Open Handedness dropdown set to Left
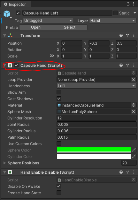 96,86
